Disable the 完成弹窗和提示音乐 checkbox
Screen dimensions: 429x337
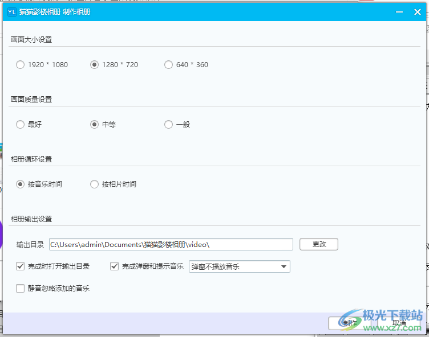(x=115, y=266)
